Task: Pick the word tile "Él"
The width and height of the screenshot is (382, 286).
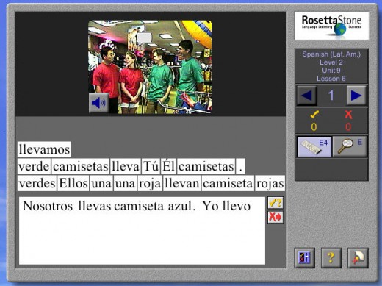Action: pos(168,166)
